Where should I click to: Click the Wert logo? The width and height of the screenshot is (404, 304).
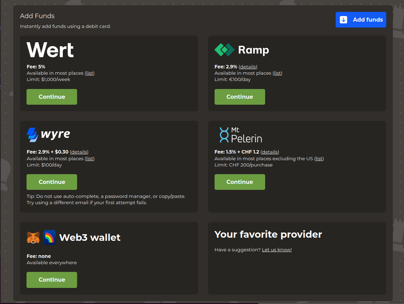[50, 50]
